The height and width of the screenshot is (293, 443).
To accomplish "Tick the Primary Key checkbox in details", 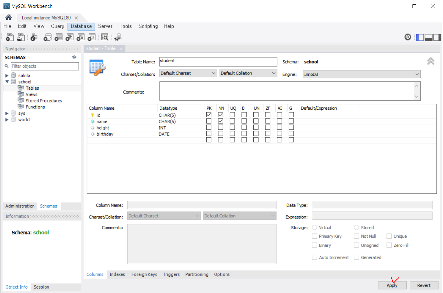I will (314, 236).
